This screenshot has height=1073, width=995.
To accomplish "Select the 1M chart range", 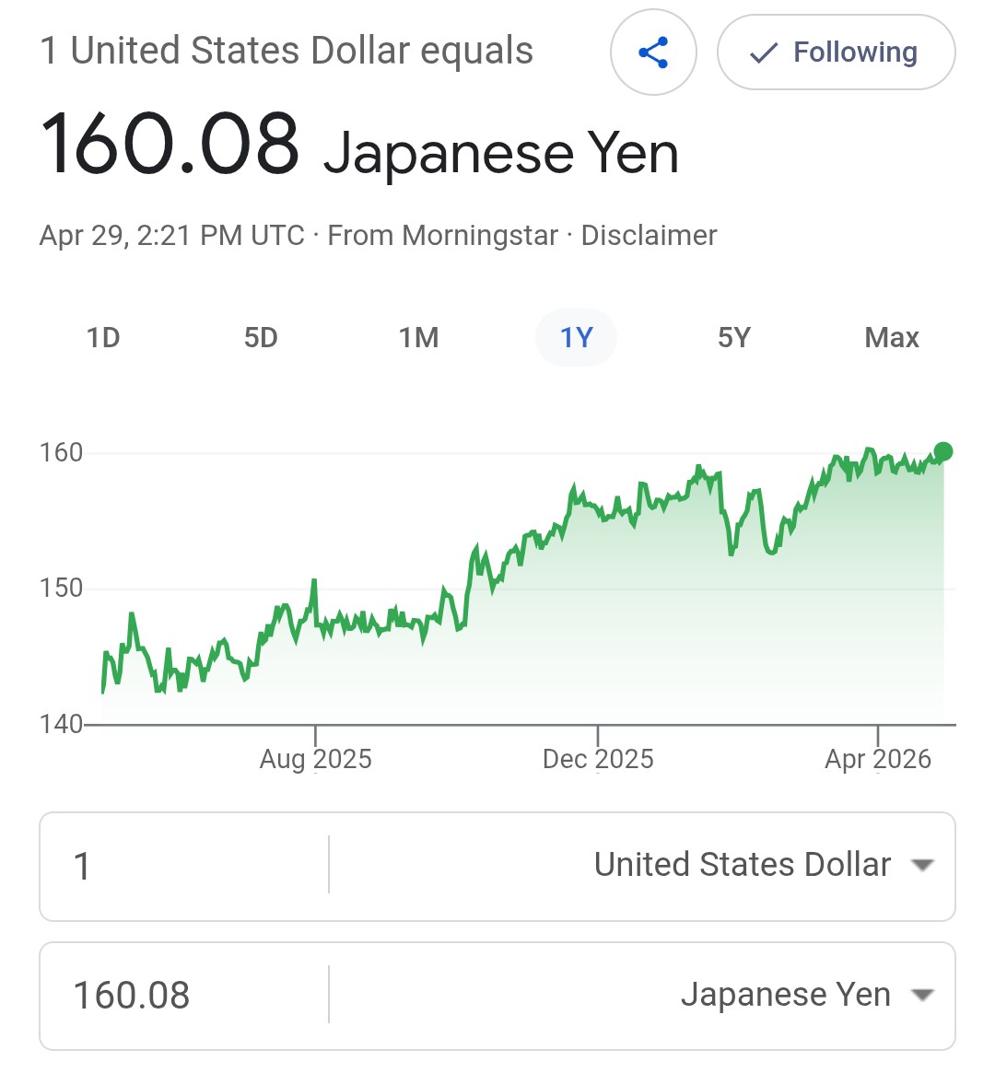I will (418, 338).
